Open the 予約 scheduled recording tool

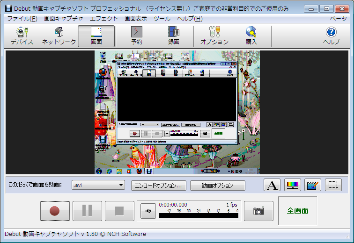(x=137, y=36)
